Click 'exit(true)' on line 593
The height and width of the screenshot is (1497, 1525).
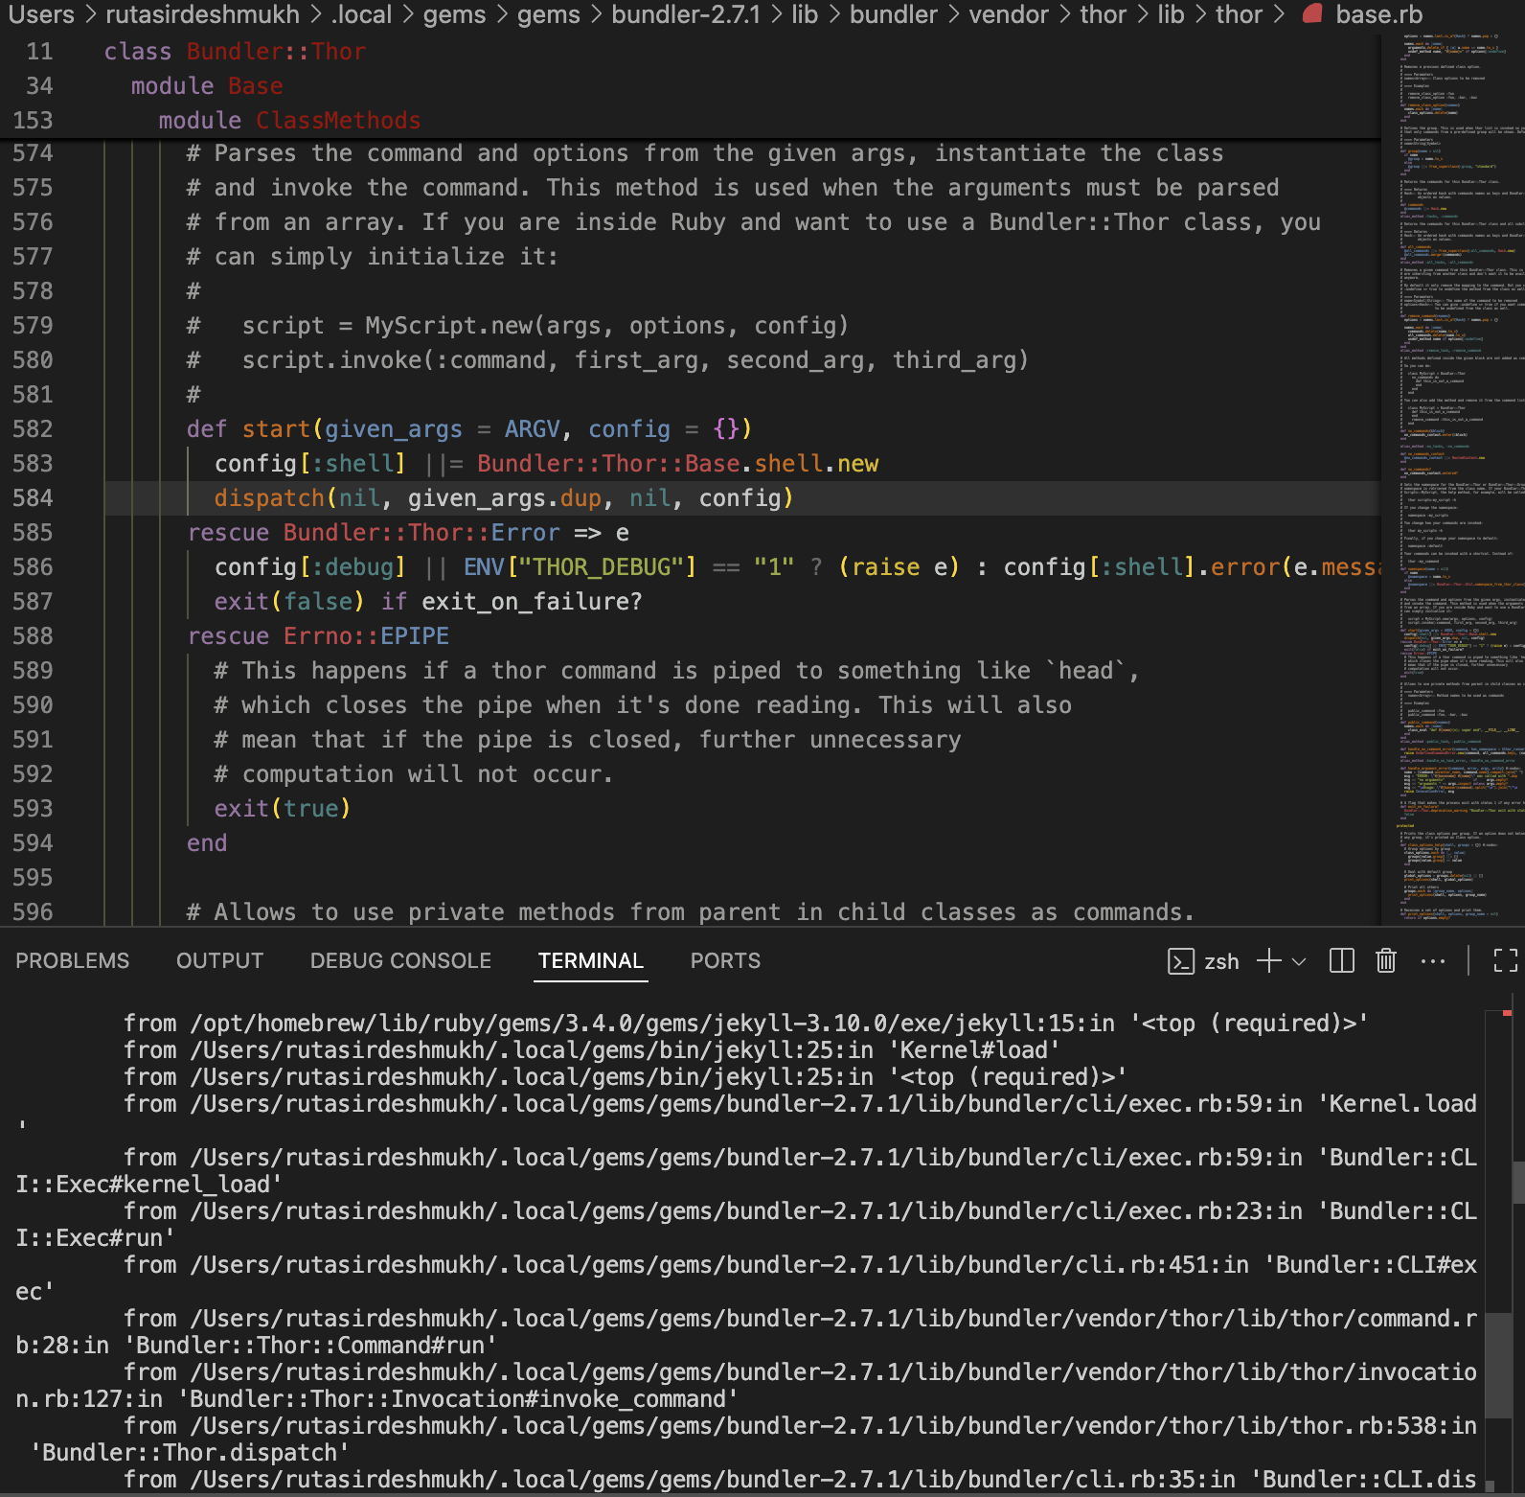pyautogui.click(x=283, y=809)
